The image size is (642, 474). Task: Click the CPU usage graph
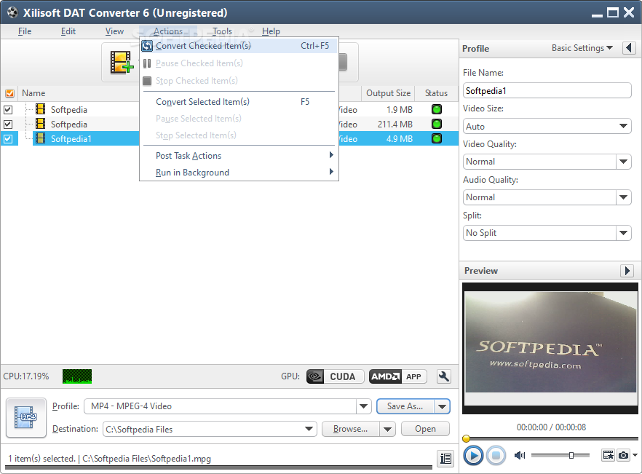(77, 376)
